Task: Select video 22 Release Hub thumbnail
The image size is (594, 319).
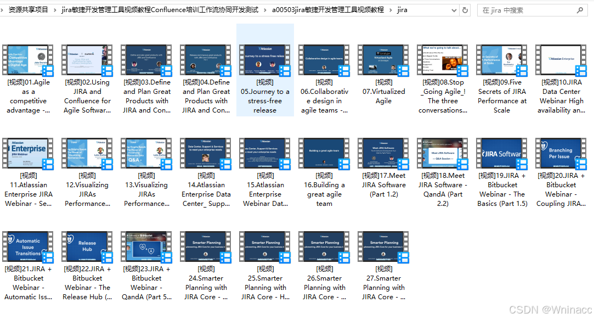Action: (87, 247)
